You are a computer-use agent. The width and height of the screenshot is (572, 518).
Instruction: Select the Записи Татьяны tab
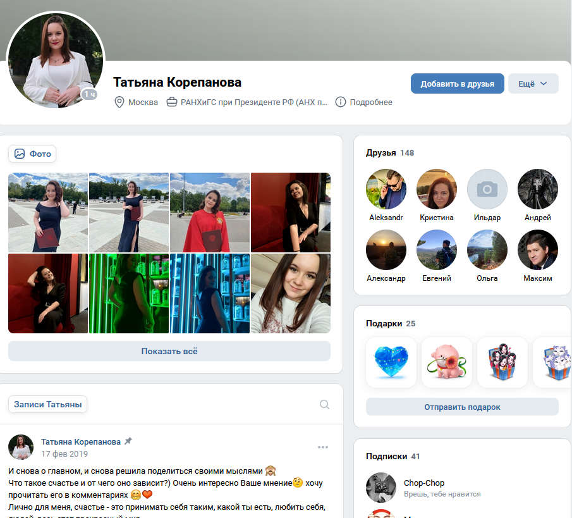(48, 405)
